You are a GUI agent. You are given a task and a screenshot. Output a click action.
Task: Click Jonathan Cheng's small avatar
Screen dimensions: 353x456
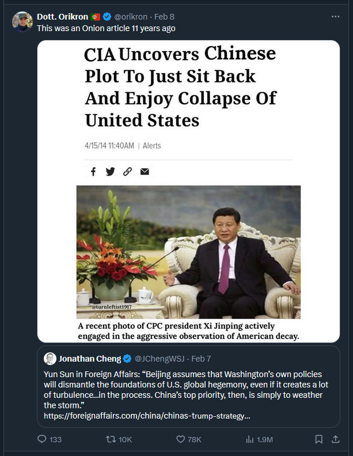pos(50,359)
